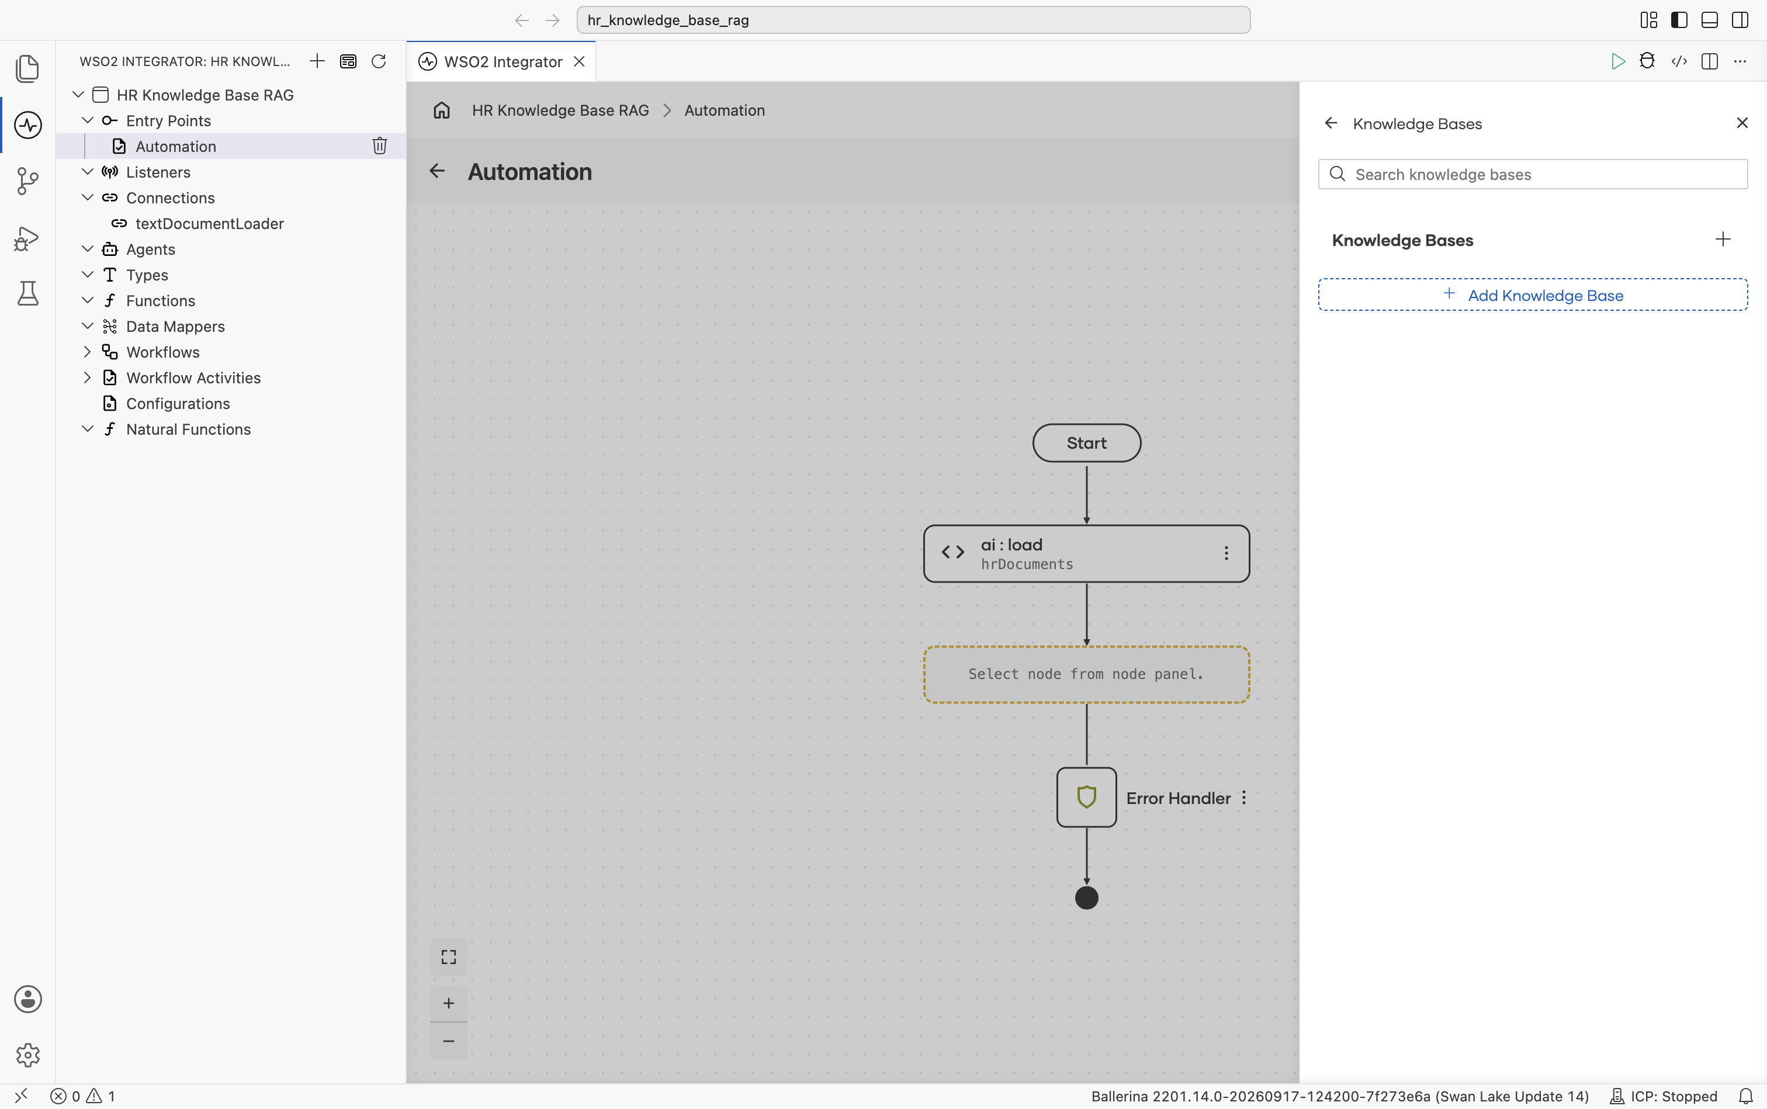Split the editor to the right
Viewport: 1767px width, 1109px height.
pyautogui.click(x=1709, y=61)
